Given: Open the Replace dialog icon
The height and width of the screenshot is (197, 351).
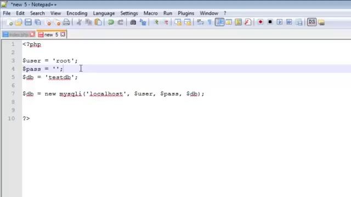Looking at the screenshot, I should coord(143,22).
